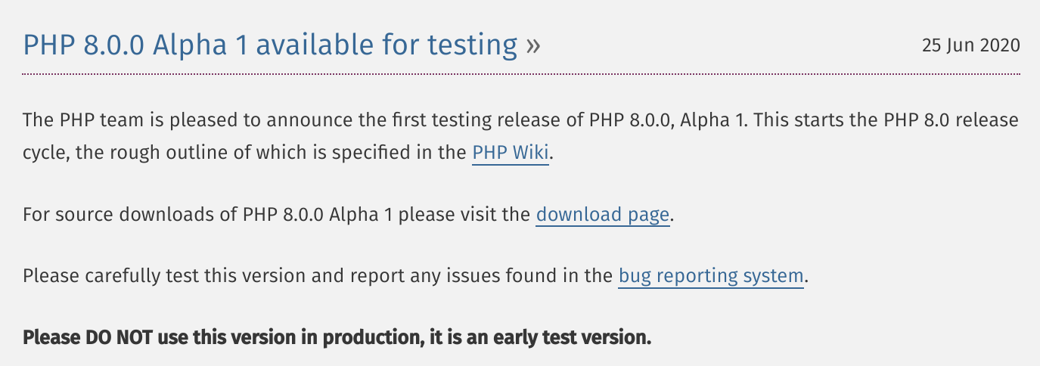Screen dimensions: 1040x366
Task: Click the dotted divider under the headline
Action: (x=521, y=74)
